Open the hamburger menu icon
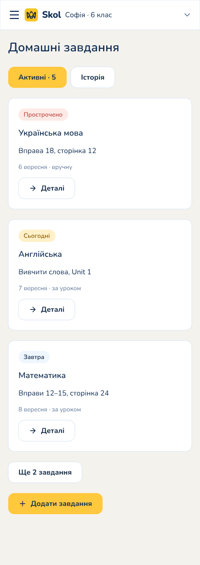This screenshot has width=200, height=565. 14,15
